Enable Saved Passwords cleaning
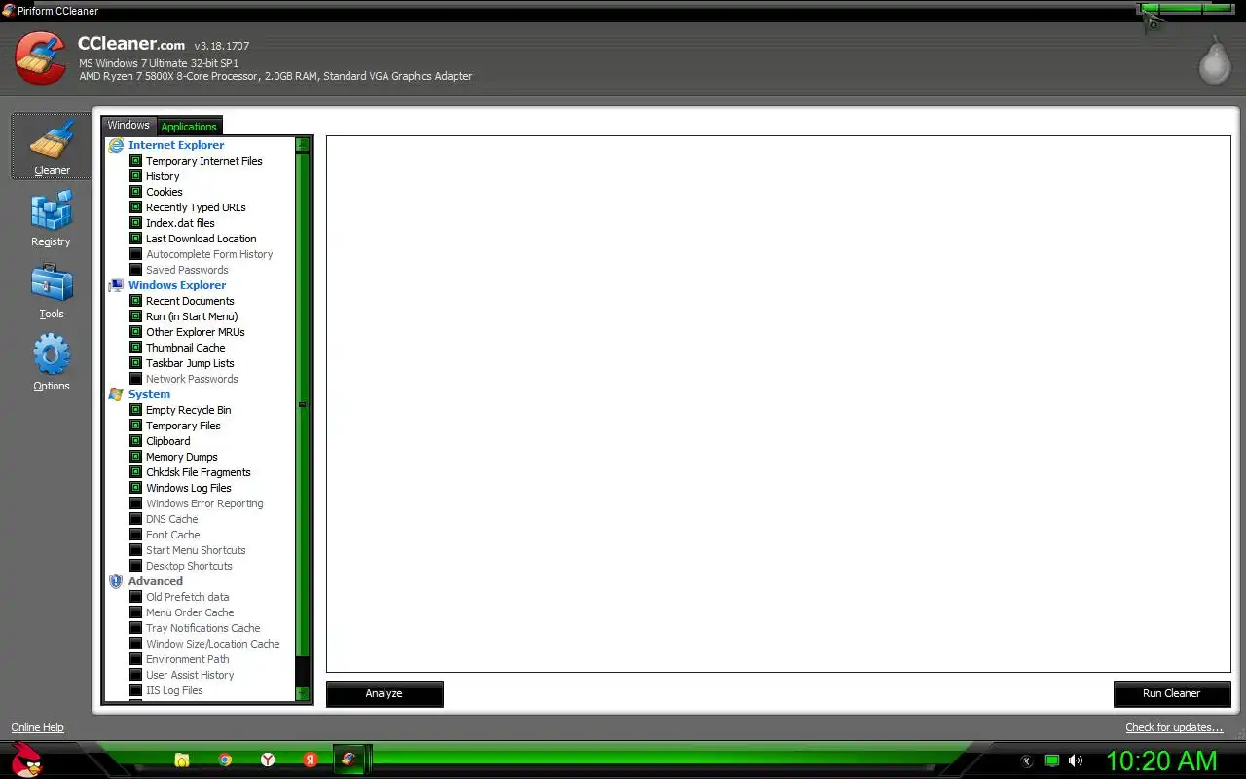 coord(136,270)
